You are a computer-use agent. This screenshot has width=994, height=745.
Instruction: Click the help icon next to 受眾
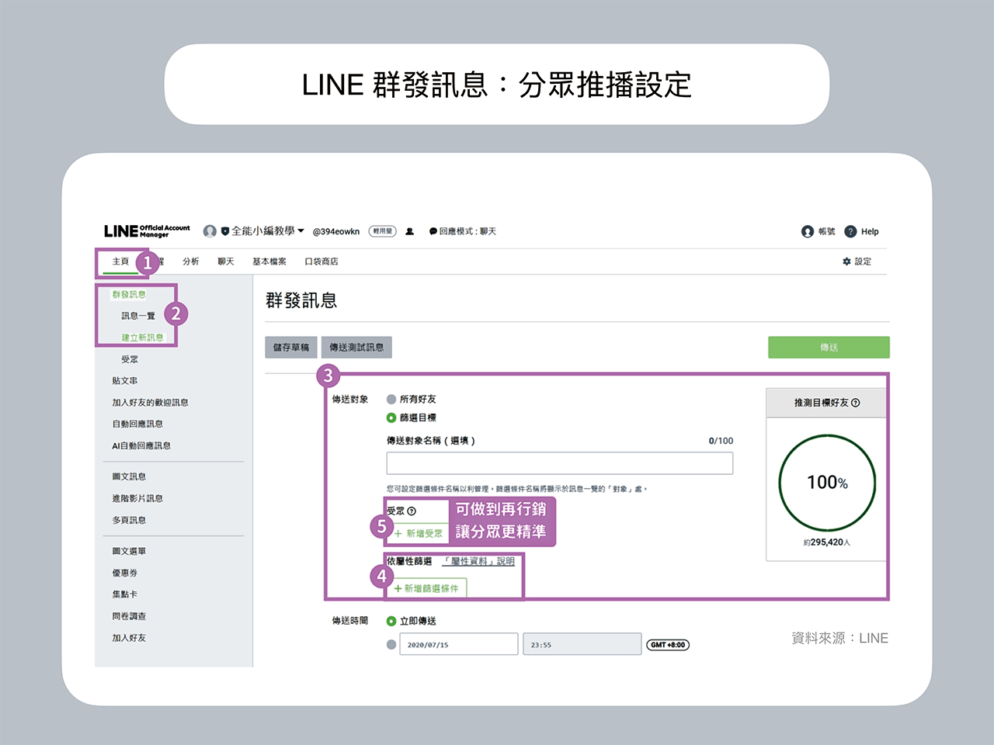[412, 511]
